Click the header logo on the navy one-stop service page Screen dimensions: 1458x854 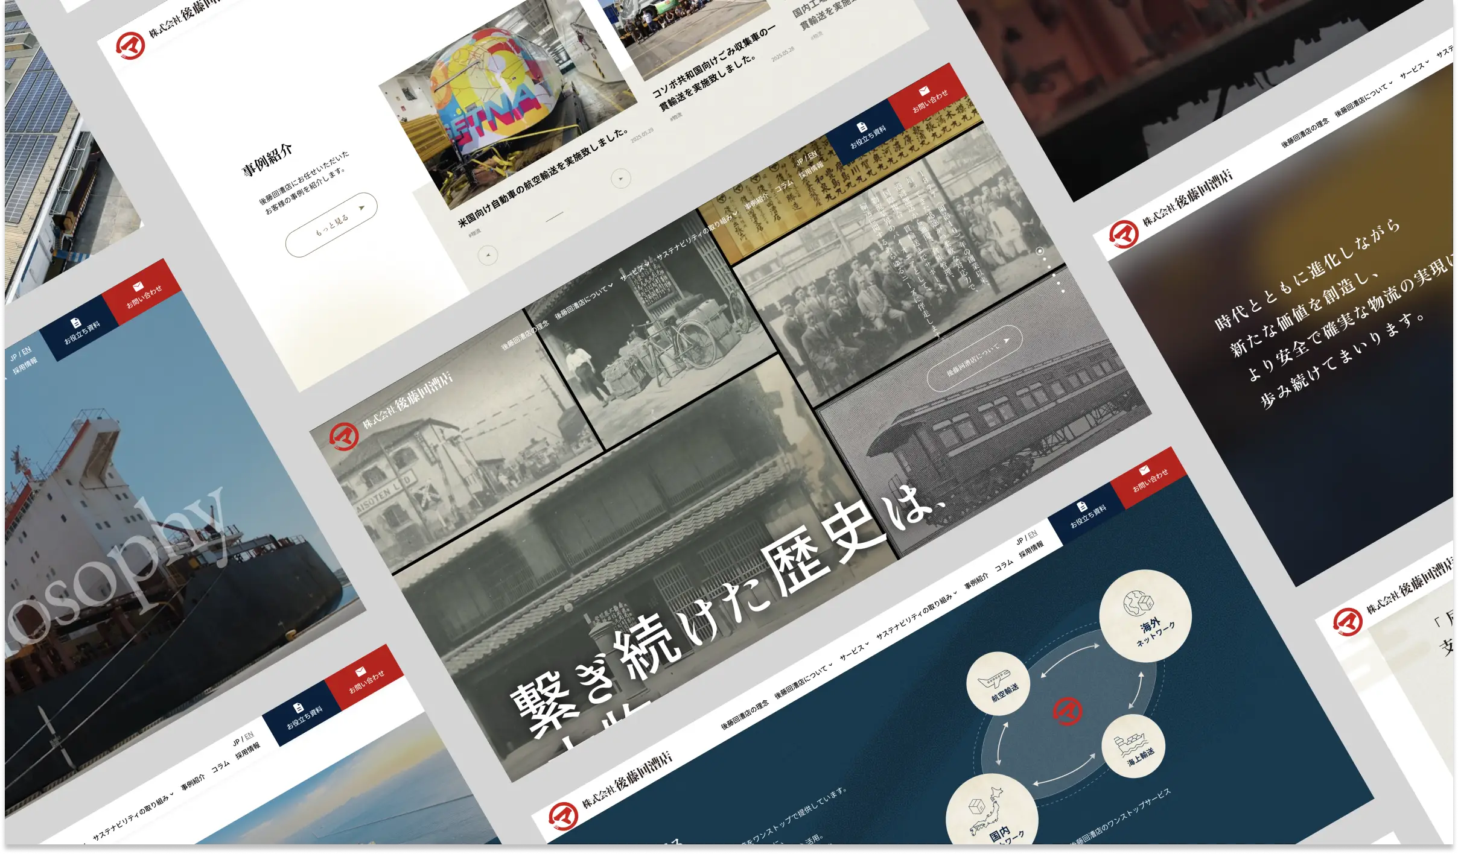[x=563, y=816]
